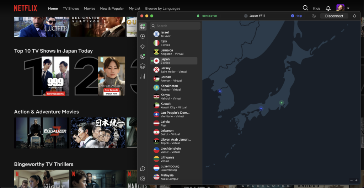Open VPN settings gear icon

pos(143,178)
